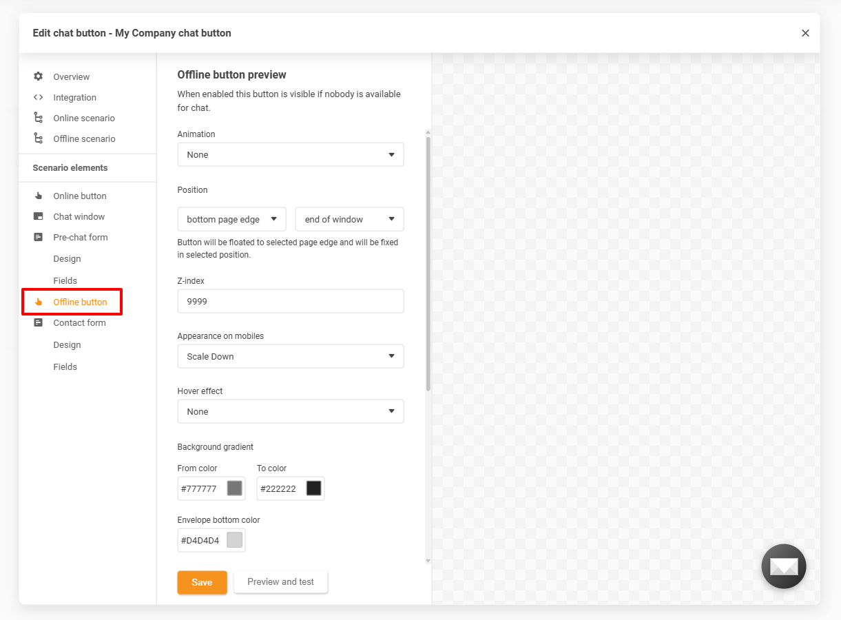Pick the To color black swatch
Viewport: 841px width, 620px height.
click(x=313, y=488)
